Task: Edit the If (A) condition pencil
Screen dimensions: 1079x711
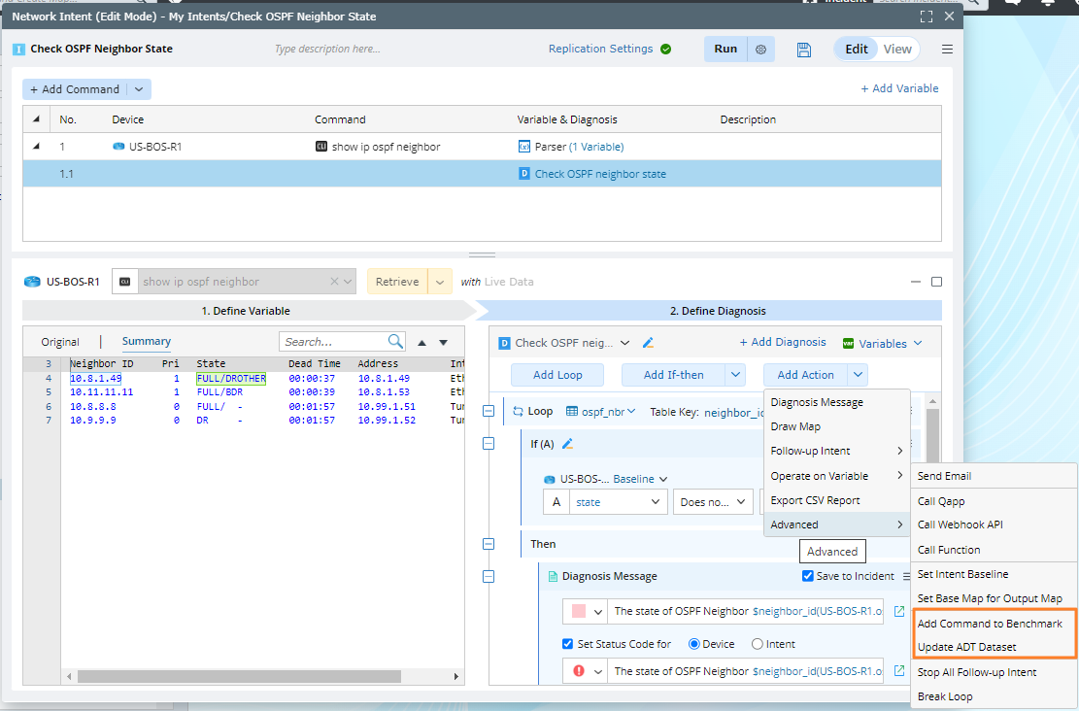Action: (x=567, y=444)
